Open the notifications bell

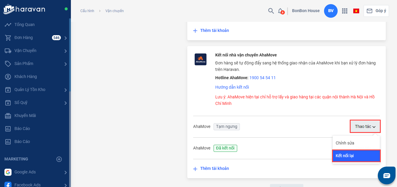tap(280, 11)
